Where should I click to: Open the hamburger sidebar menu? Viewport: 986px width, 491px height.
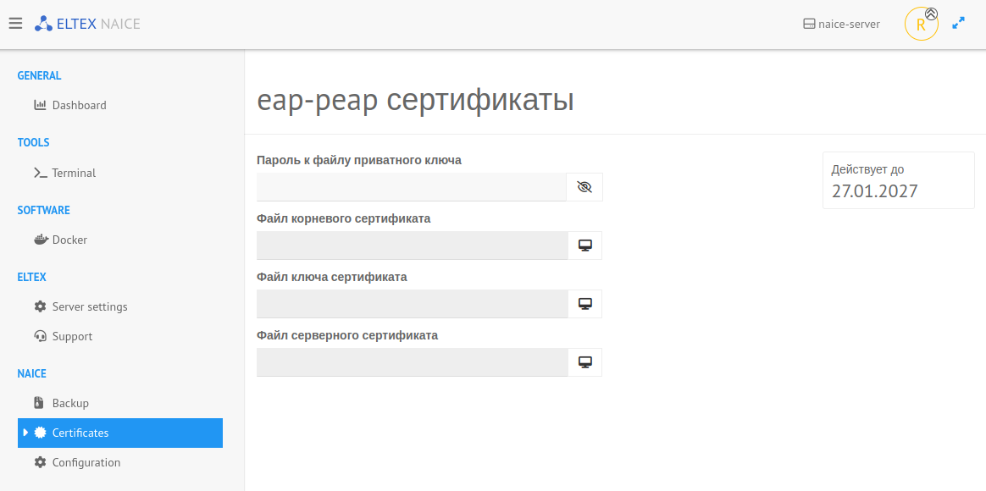pyautogui.click(x=15, y=24)
